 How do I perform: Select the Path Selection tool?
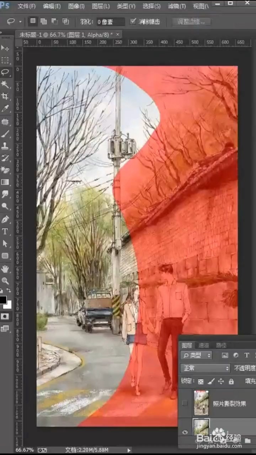click(5, 243)
